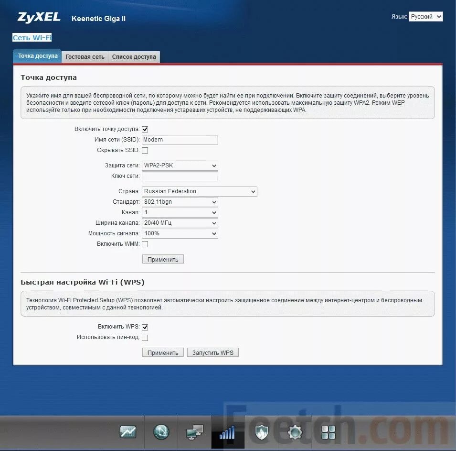The height and width of the screenshot is (451, 456).
Task: Open the network security WPA2-PSK dropdown
Action: pos(180,165)
